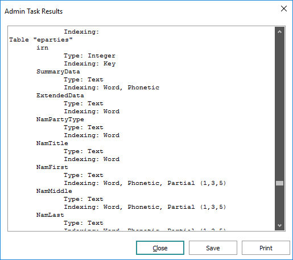Click the Close button
293x260 pixels.
coord(160,248)
